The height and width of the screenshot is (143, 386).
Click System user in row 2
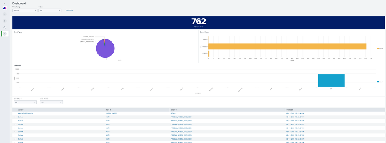(x=20, y=117)
